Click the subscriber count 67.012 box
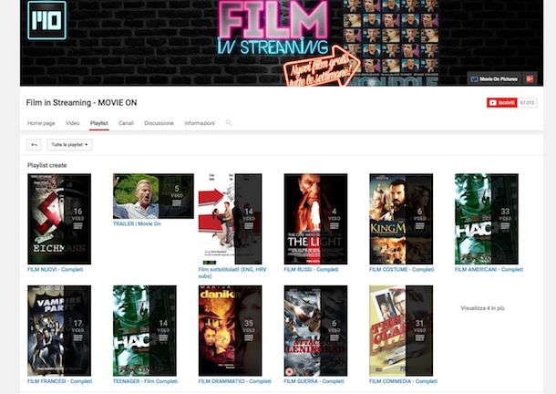This screenshot has width=556, height=394. coord(527,102)
